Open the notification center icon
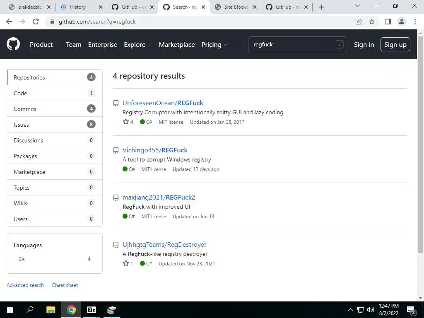 (x=411, y=310)
